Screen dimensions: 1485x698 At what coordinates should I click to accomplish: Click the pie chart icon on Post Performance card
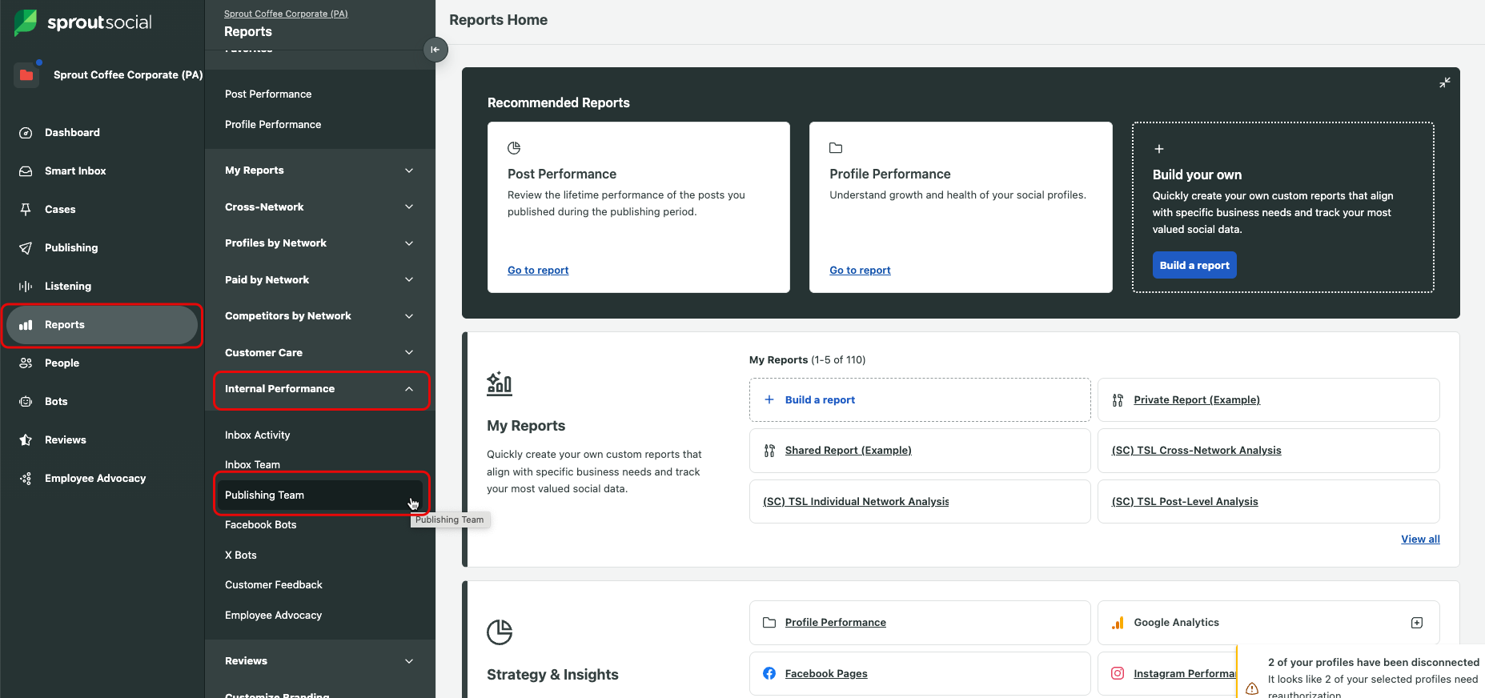pos(514,148)
